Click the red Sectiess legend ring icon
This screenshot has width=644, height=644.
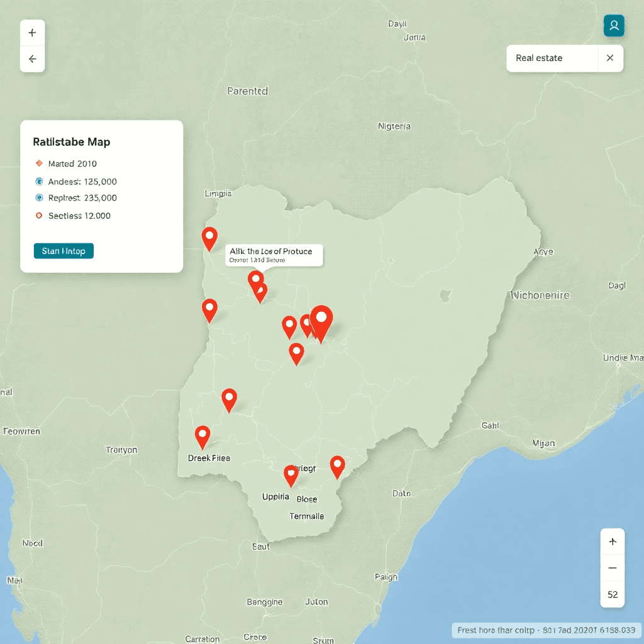click(39, 215)
